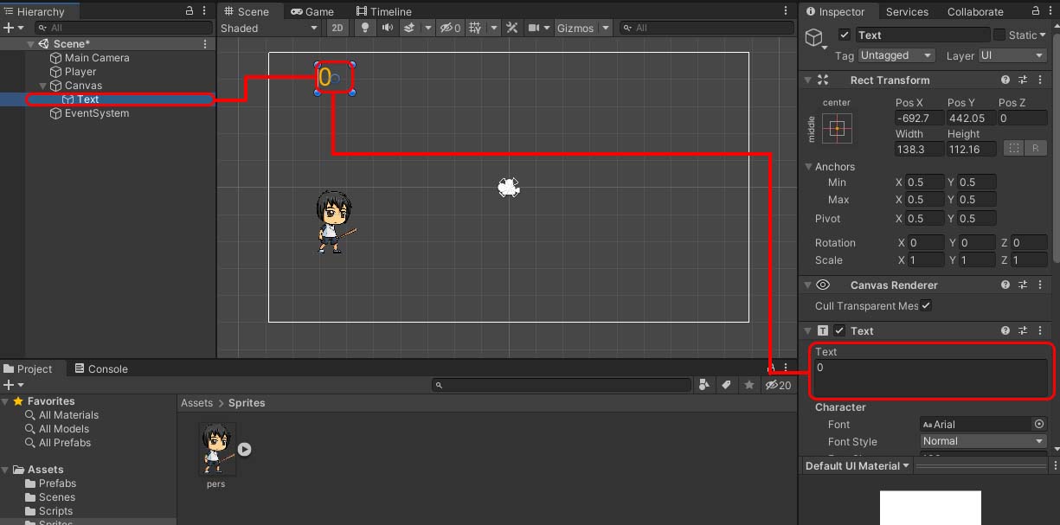
Task: Click the Pos X input field
Action: 918,118
